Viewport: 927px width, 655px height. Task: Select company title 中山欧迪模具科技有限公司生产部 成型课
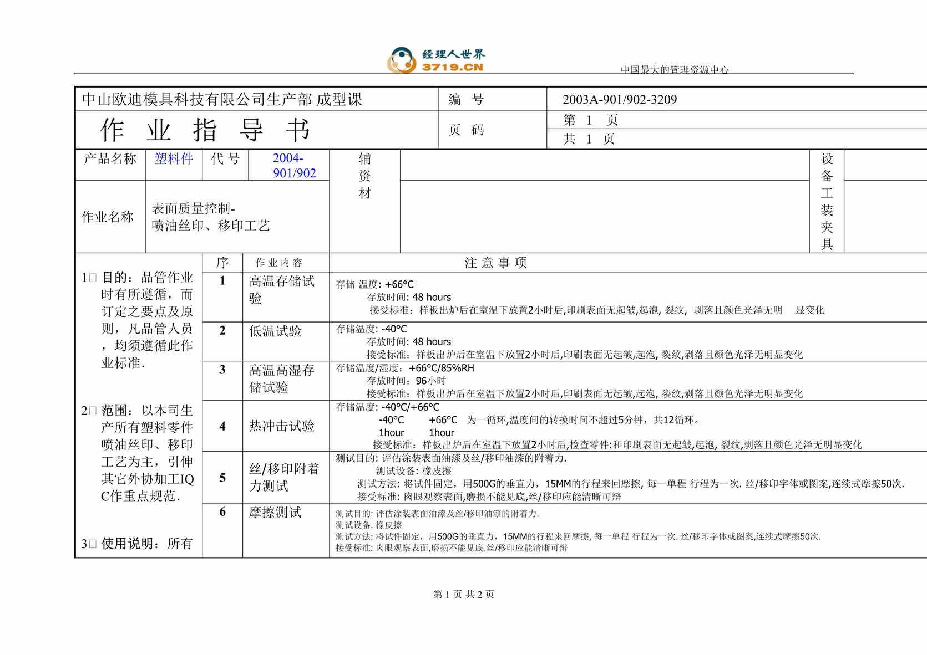point(222,99)
